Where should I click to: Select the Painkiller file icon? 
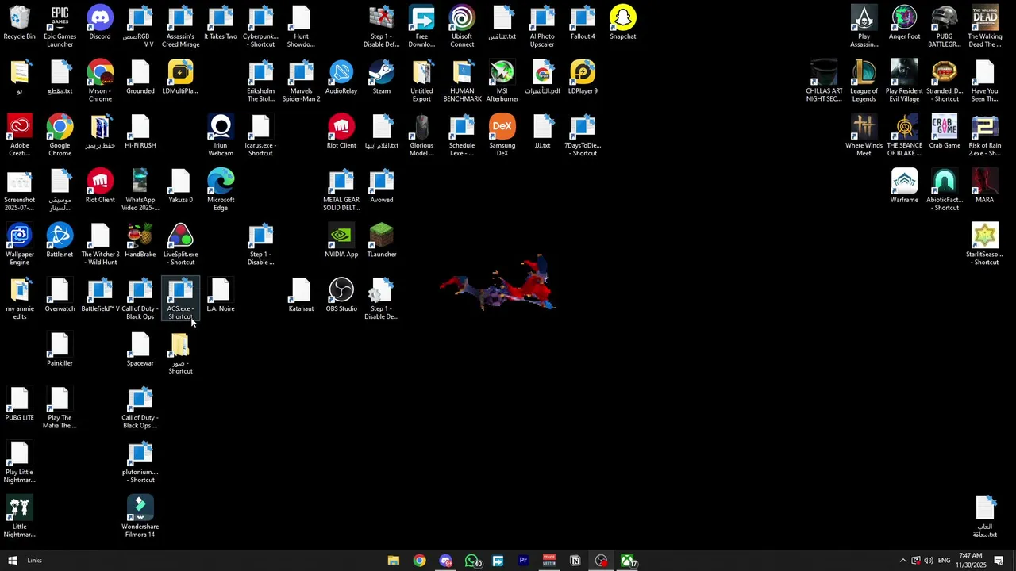point(60,350)
